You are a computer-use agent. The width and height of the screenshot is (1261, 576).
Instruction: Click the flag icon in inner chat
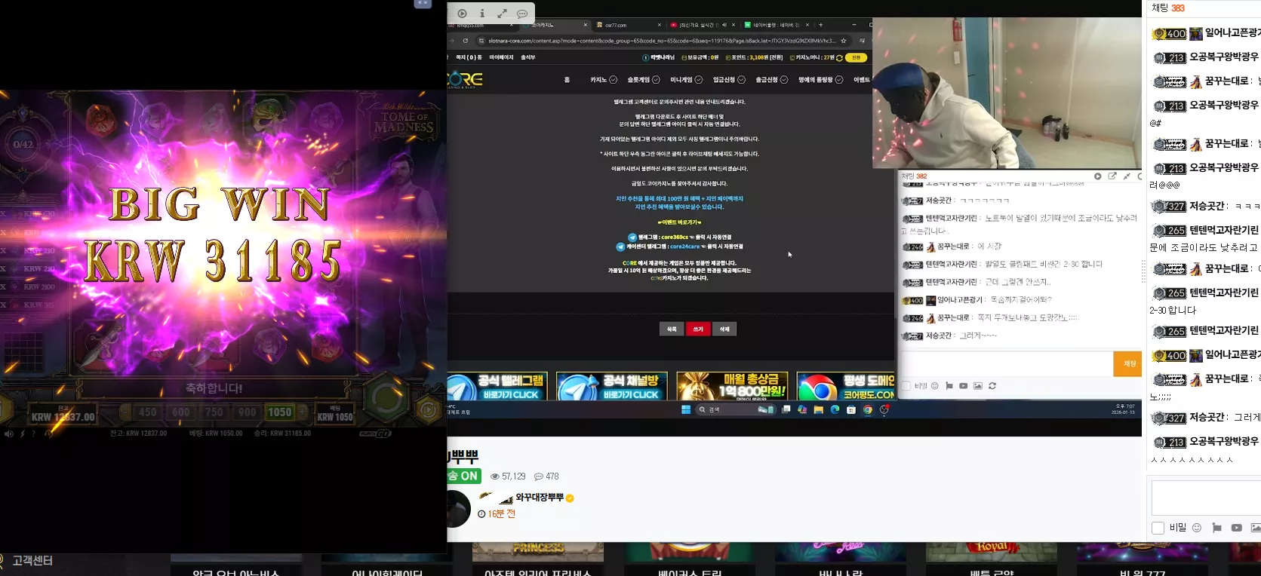click(x=949, y=386)
